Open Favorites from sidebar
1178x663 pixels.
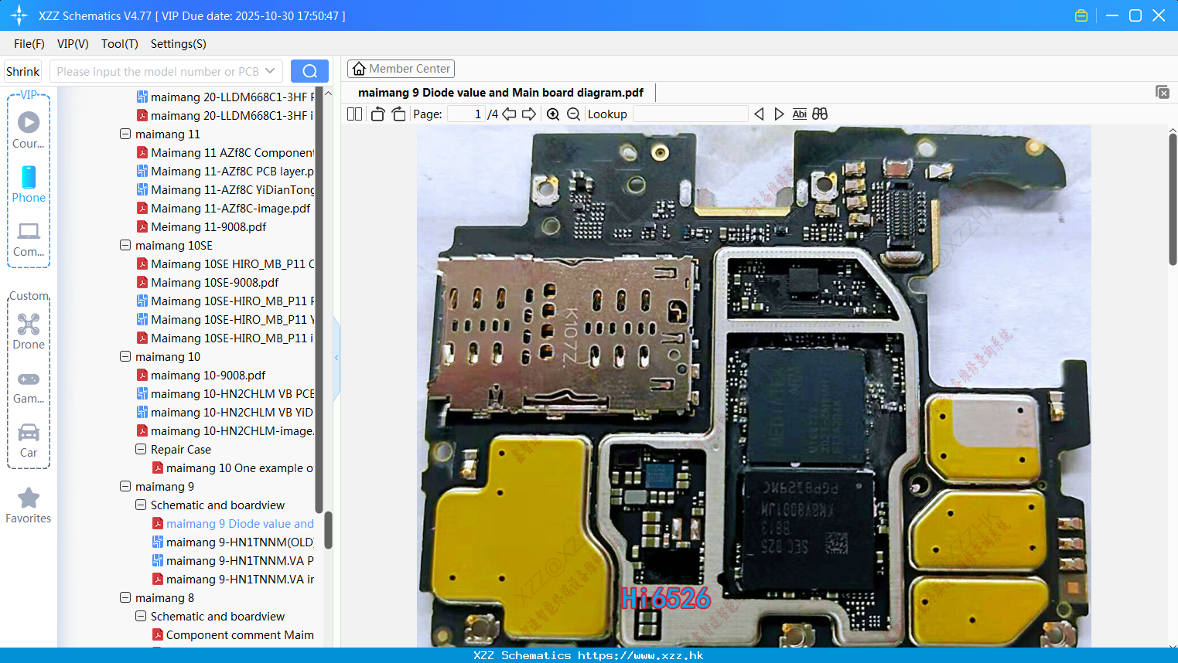click(x=29, y=505)
